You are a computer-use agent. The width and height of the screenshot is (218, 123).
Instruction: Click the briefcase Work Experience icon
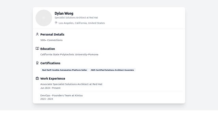click(x=37, y=78)
